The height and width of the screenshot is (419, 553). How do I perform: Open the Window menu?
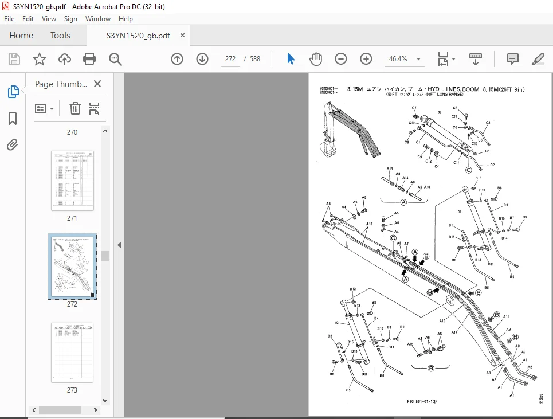pos(97,19)
